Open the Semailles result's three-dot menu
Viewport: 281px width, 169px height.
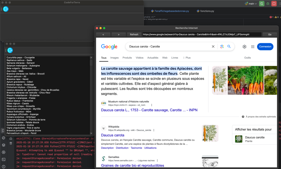(x=157, y=160)
